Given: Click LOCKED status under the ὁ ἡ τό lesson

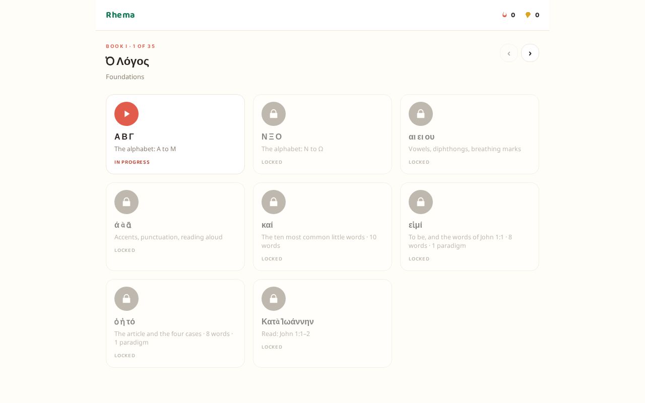Looking at the screenshot, I should (125, 356).
